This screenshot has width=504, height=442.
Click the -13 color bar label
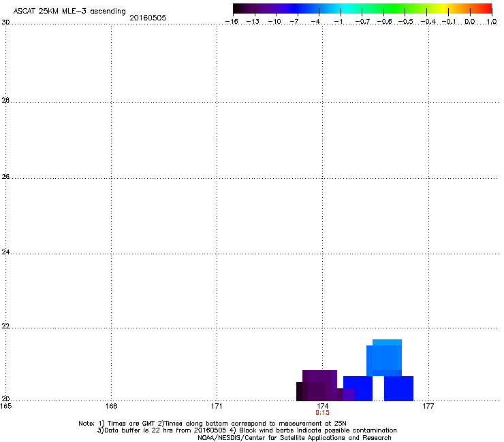click(253, 22)
